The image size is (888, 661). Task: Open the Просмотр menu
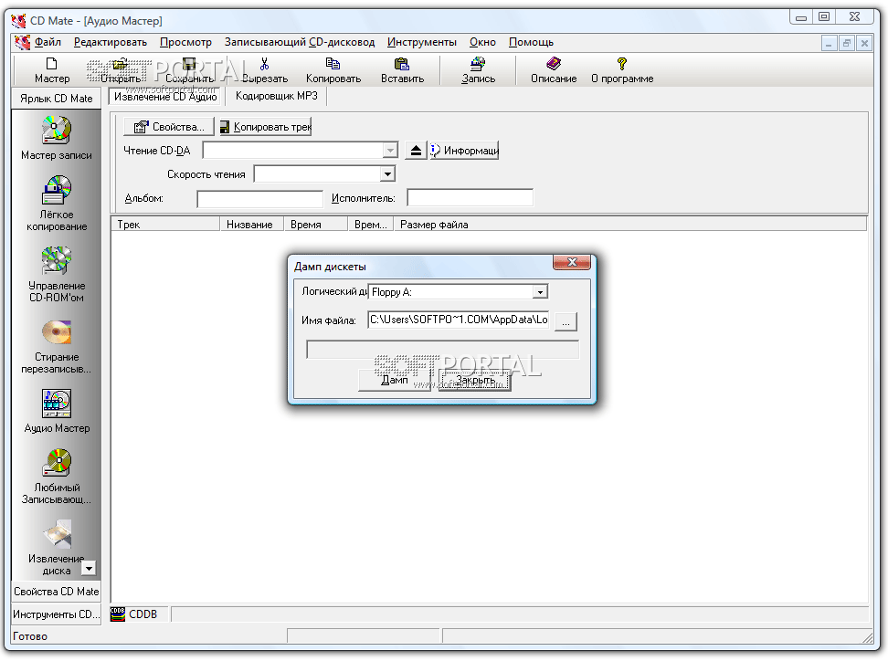coord(185,42)
